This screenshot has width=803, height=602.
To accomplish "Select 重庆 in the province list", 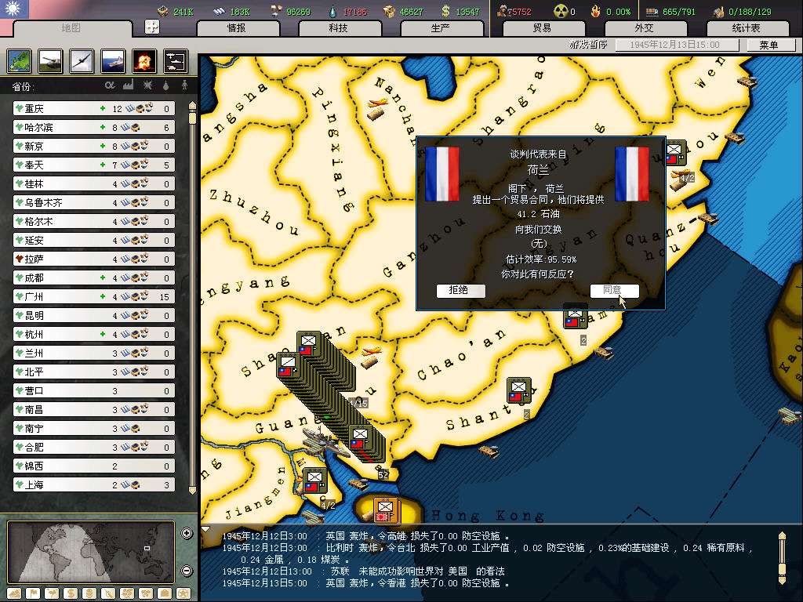I will (x=94, y=108).
